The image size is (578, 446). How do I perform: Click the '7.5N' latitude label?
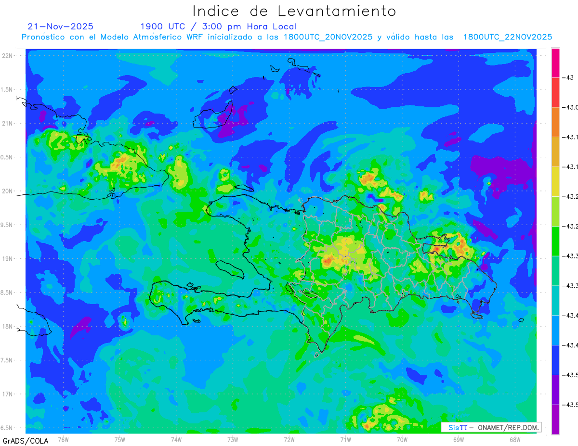pos(7,360)
